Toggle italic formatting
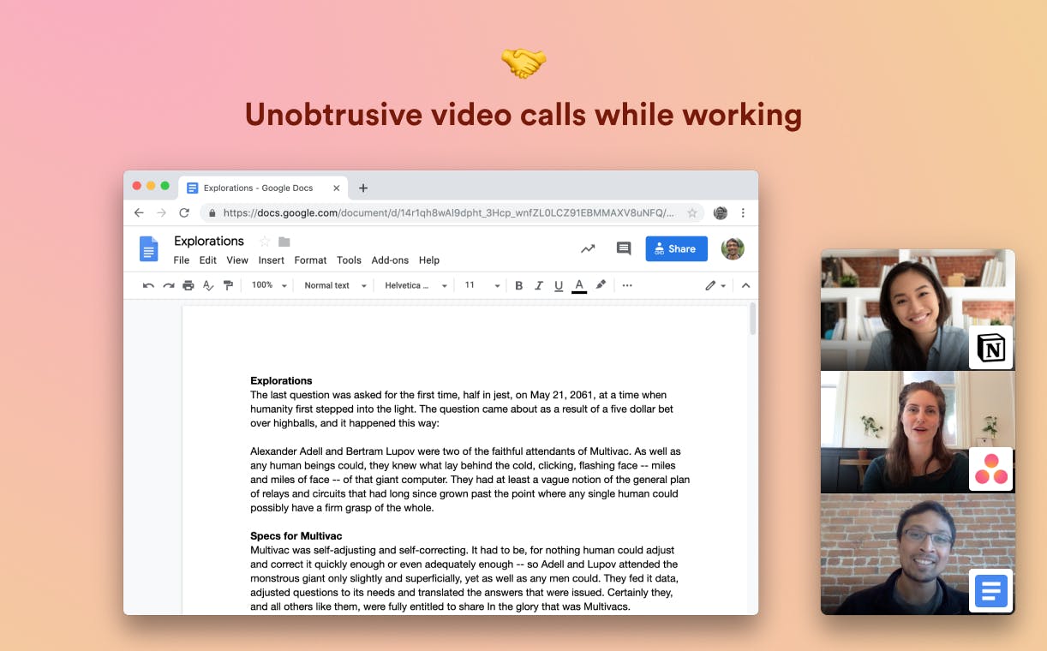The image size is (1047, 651). (539, 284)
